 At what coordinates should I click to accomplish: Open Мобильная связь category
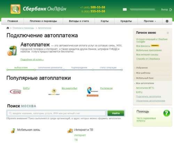point(29,130)
